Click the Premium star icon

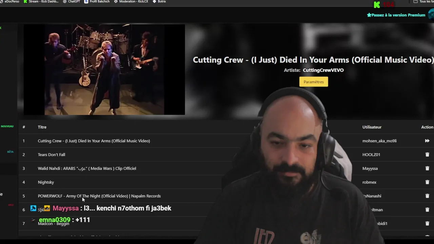pos(369,15)
